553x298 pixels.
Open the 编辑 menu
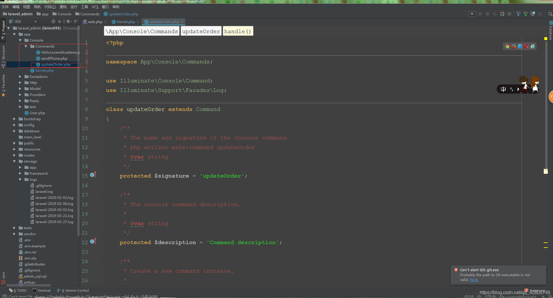(16, 7)
